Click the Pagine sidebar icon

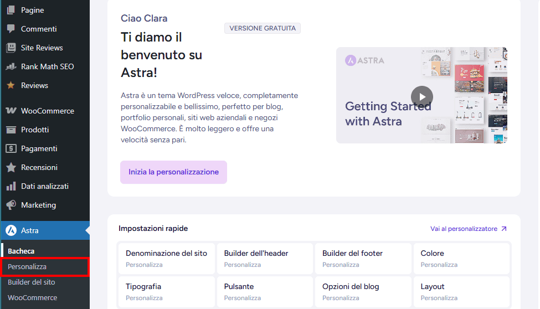(x=11, y=10)
